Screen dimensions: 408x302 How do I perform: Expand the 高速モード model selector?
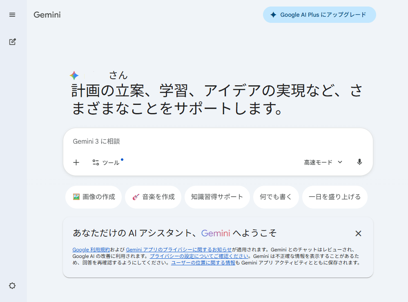[x=323, y=162]
